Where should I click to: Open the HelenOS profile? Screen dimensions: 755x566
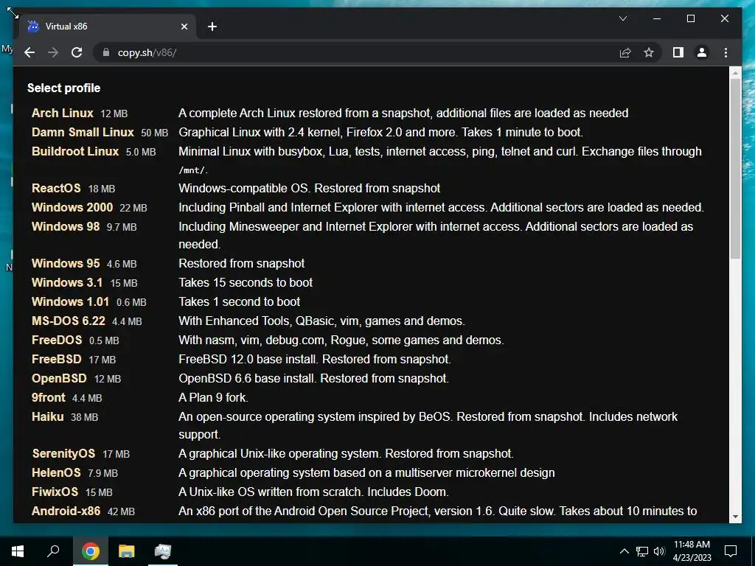[56, 473]
